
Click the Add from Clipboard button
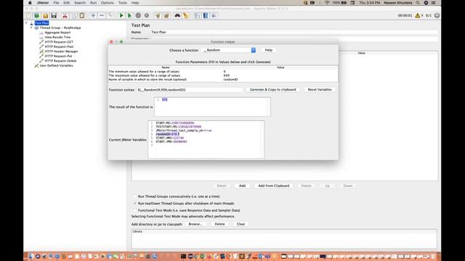pyautogui.click(x=274, y=186)
